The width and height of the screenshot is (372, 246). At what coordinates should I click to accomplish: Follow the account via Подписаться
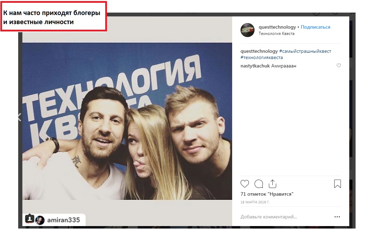315,27
